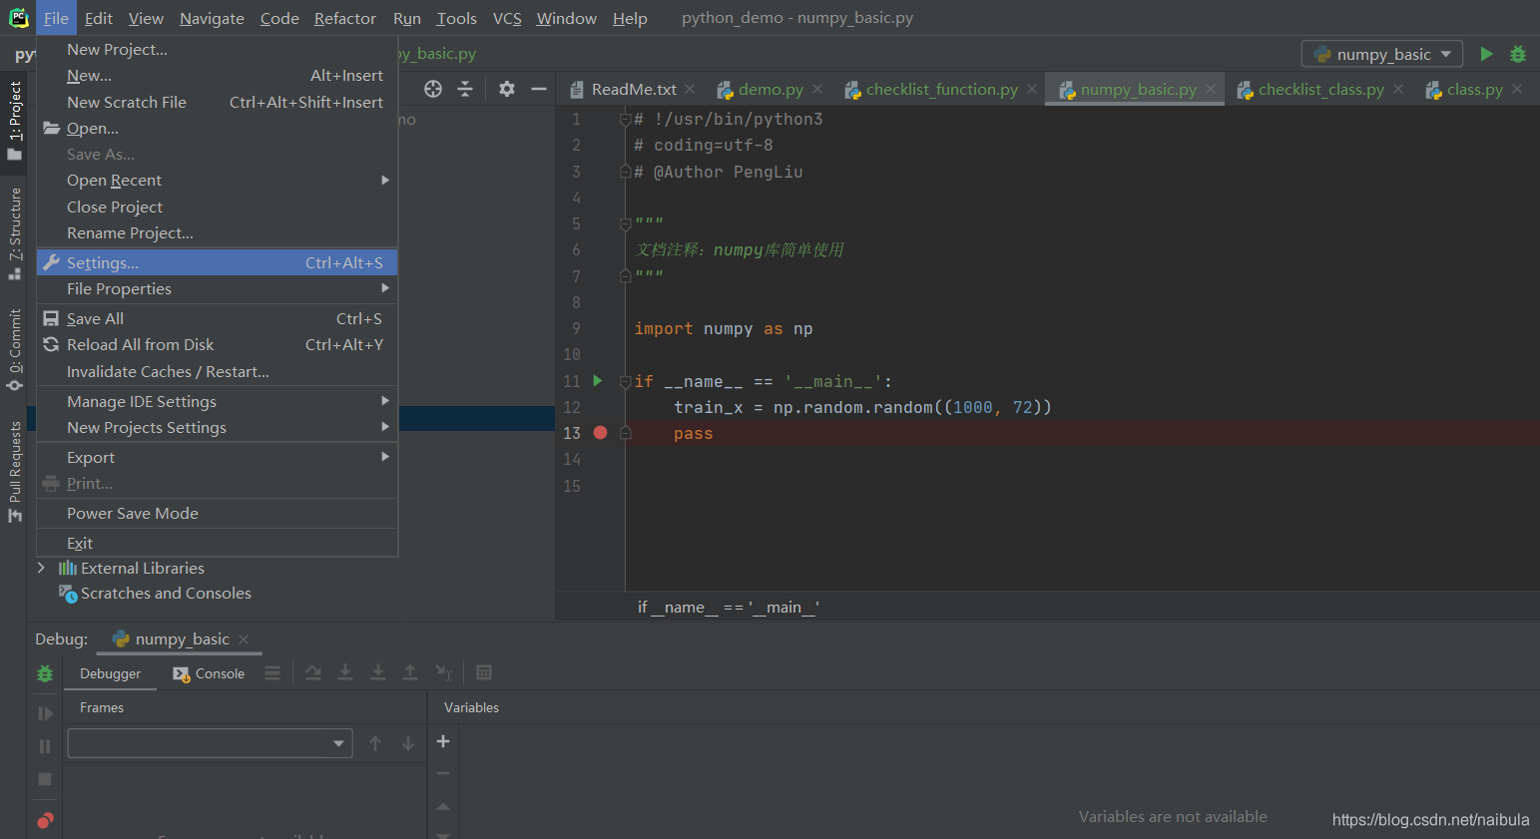Switch to ReadMe.txt editor tab

633,89
